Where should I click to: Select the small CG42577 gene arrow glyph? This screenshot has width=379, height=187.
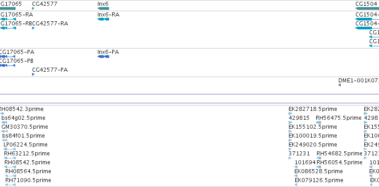[33, 8]
